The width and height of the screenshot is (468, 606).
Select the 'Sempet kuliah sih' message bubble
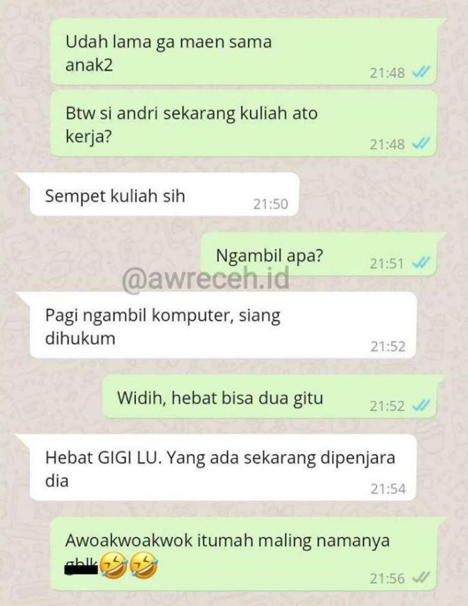pyautogui.click(x=164, y=194)
